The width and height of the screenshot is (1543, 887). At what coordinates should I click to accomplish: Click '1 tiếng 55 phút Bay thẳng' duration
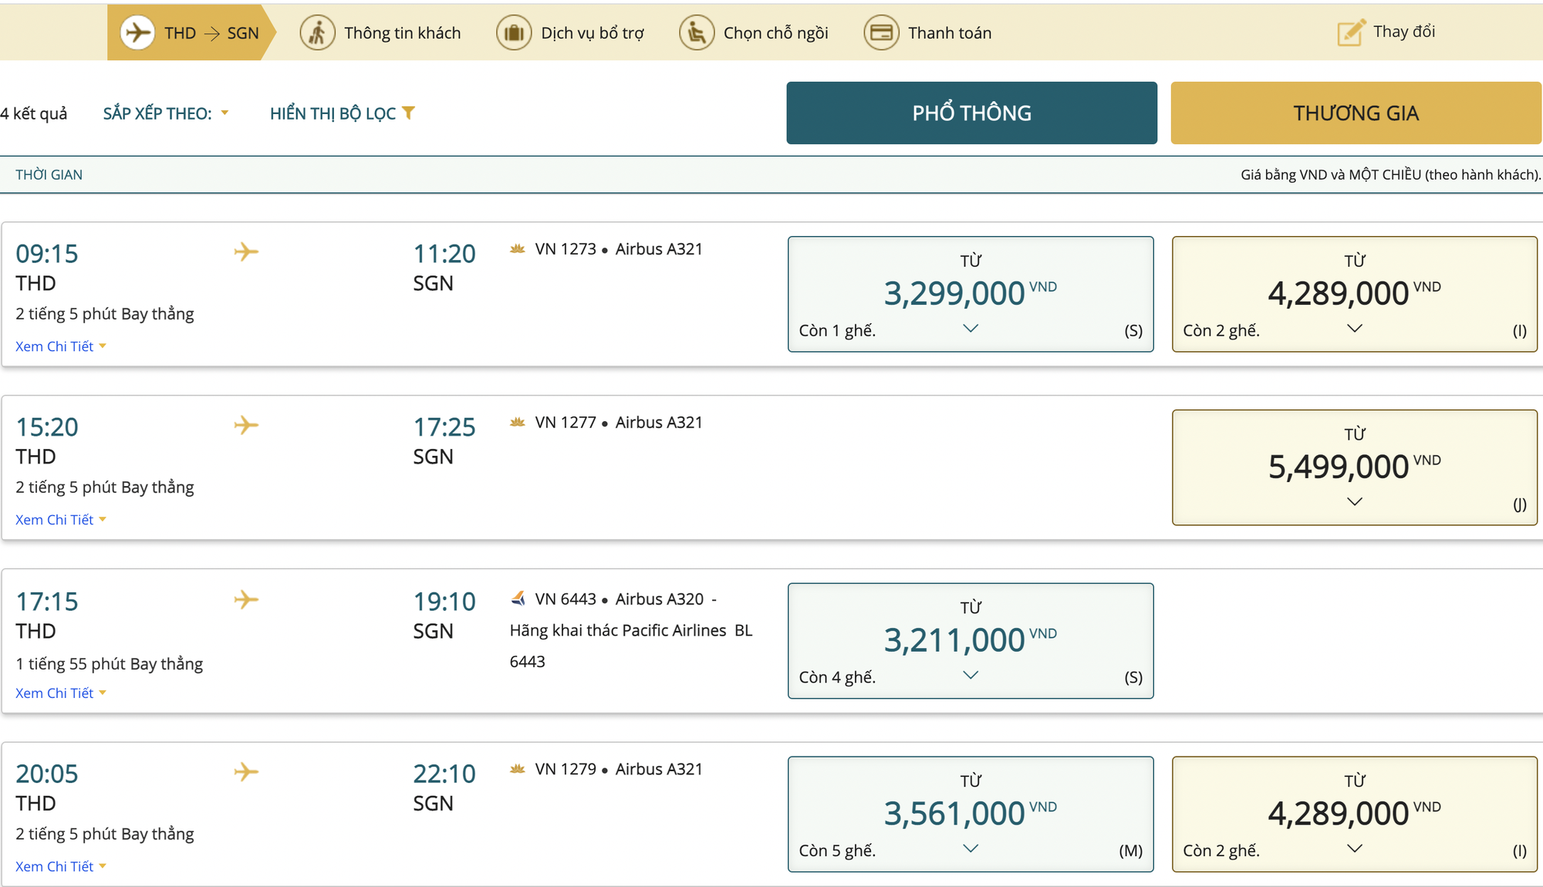tap(110, 664)
